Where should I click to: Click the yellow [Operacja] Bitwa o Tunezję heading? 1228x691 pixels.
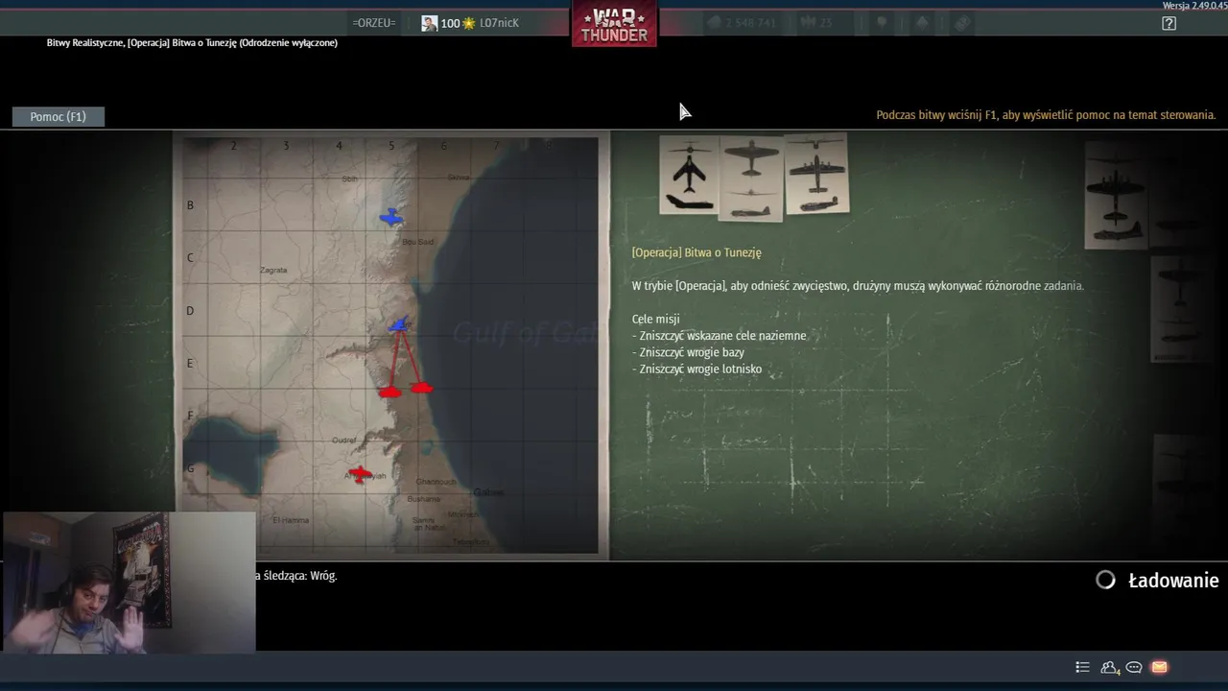coord(697,252)
